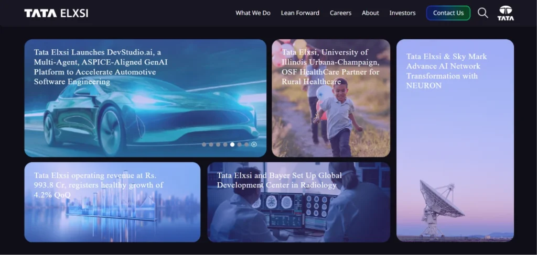The image size is (537, 255).
Task: Select the third carousel dot
Action: pyautogui.click(x=218, y=144)
